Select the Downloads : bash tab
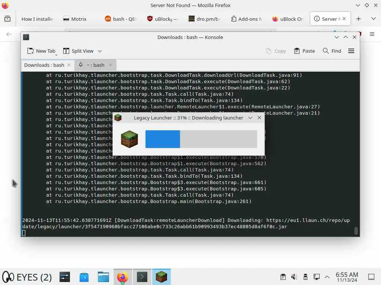381x285 pixels. click(44, 65)
